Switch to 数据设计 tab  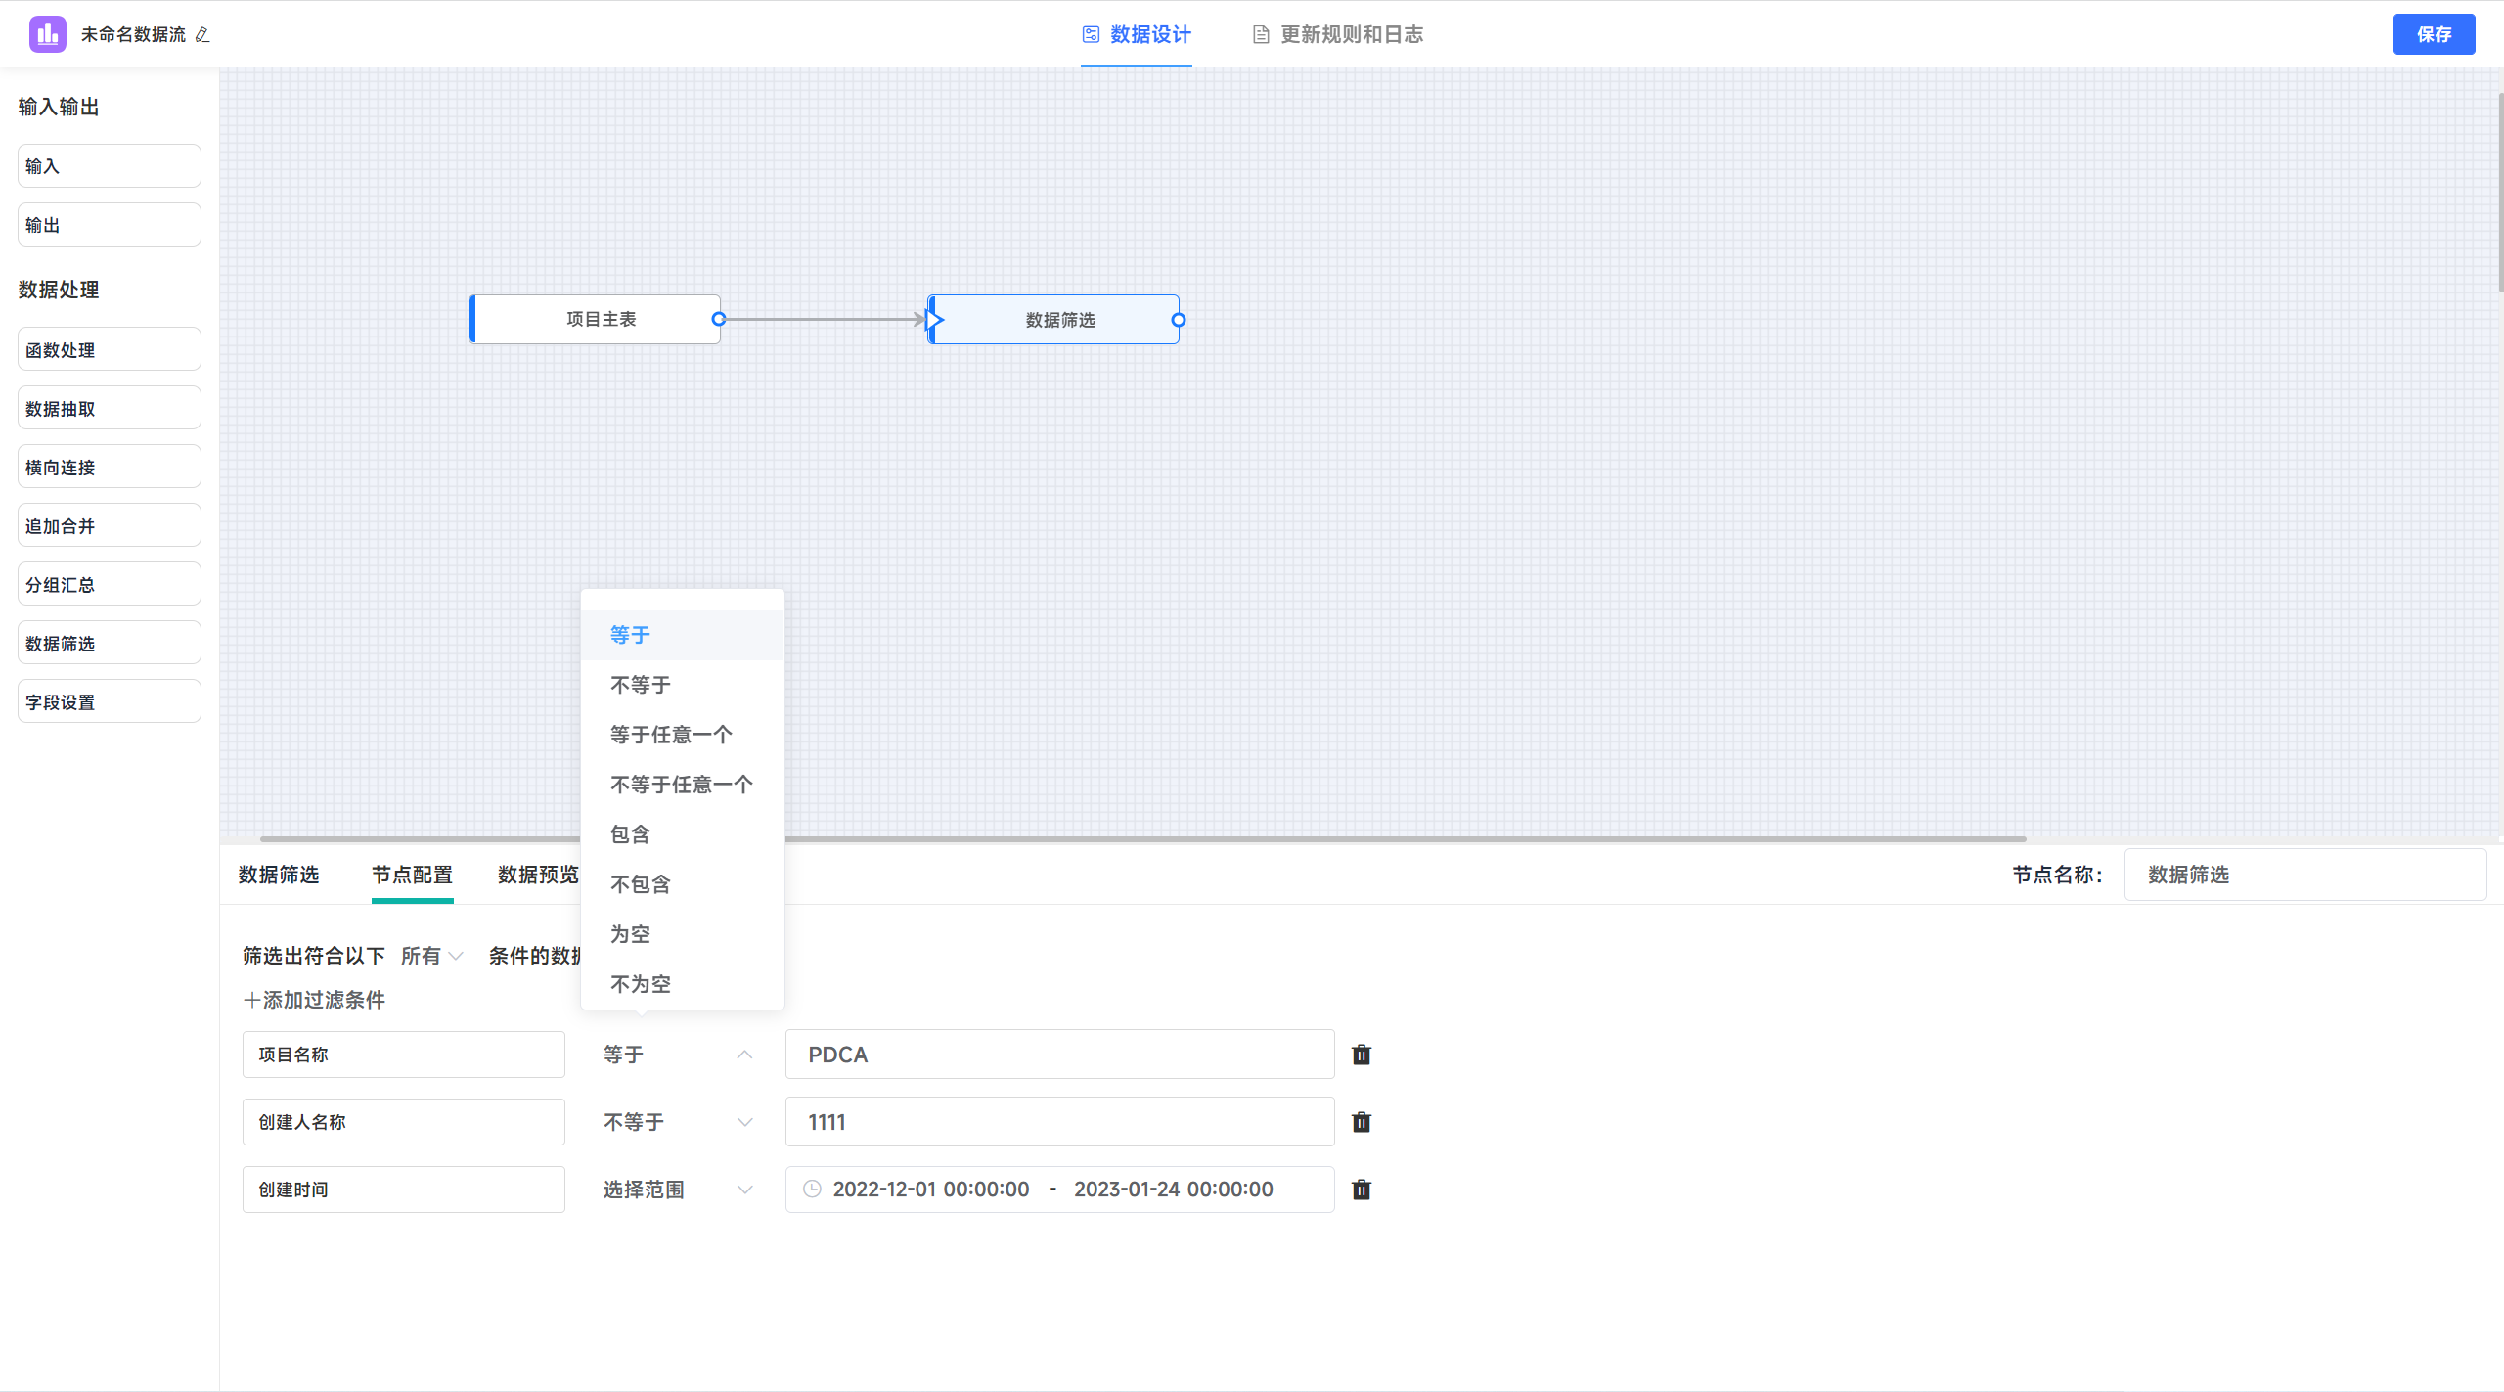pos(1136,34)
